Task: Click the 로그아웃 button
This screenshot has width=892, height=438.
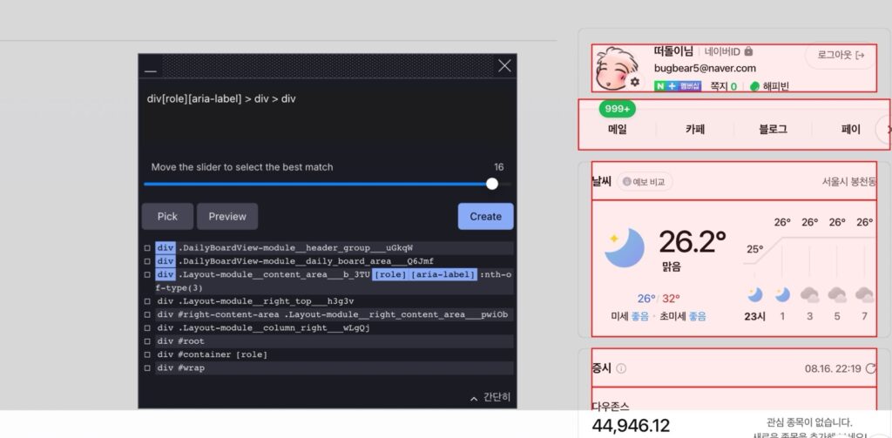Action: pyautogui.click(x=841, y=55)
